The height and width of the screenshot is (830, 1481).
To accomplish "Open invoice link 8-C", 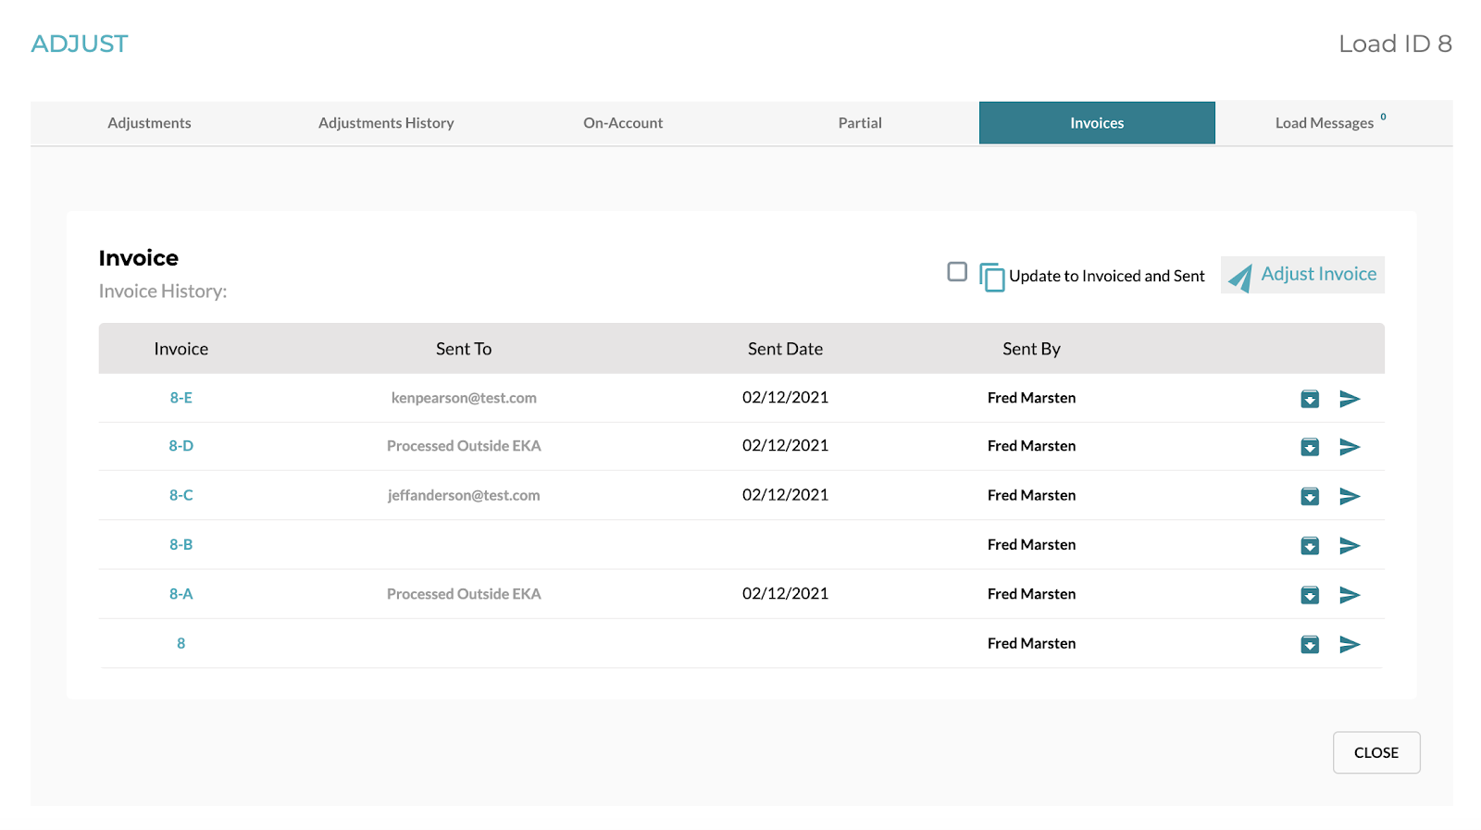I will click(180, 495).
